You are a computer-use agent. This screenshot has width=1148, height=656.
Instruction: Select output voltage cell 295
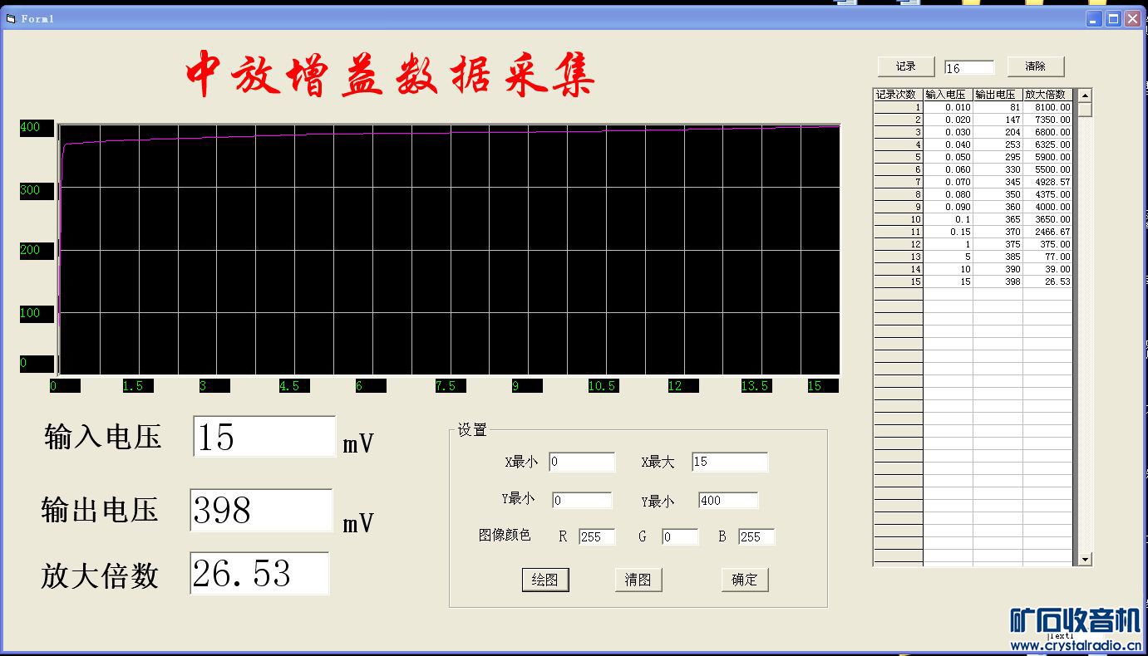pyautogui.click(x=998, y=157)
